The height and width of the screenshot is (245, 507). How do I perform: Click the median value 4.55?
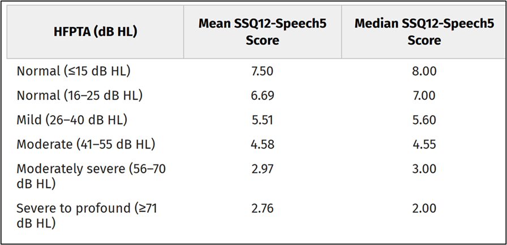(x=424, y=145)
